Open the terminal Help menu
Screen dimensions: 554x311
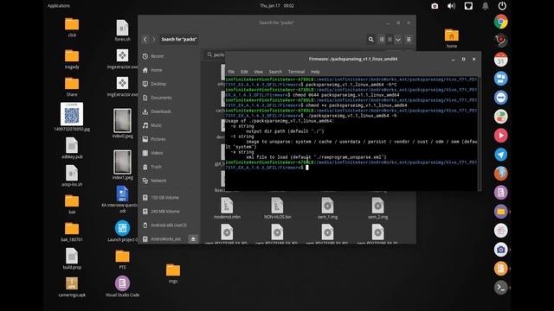click(315, 72)
